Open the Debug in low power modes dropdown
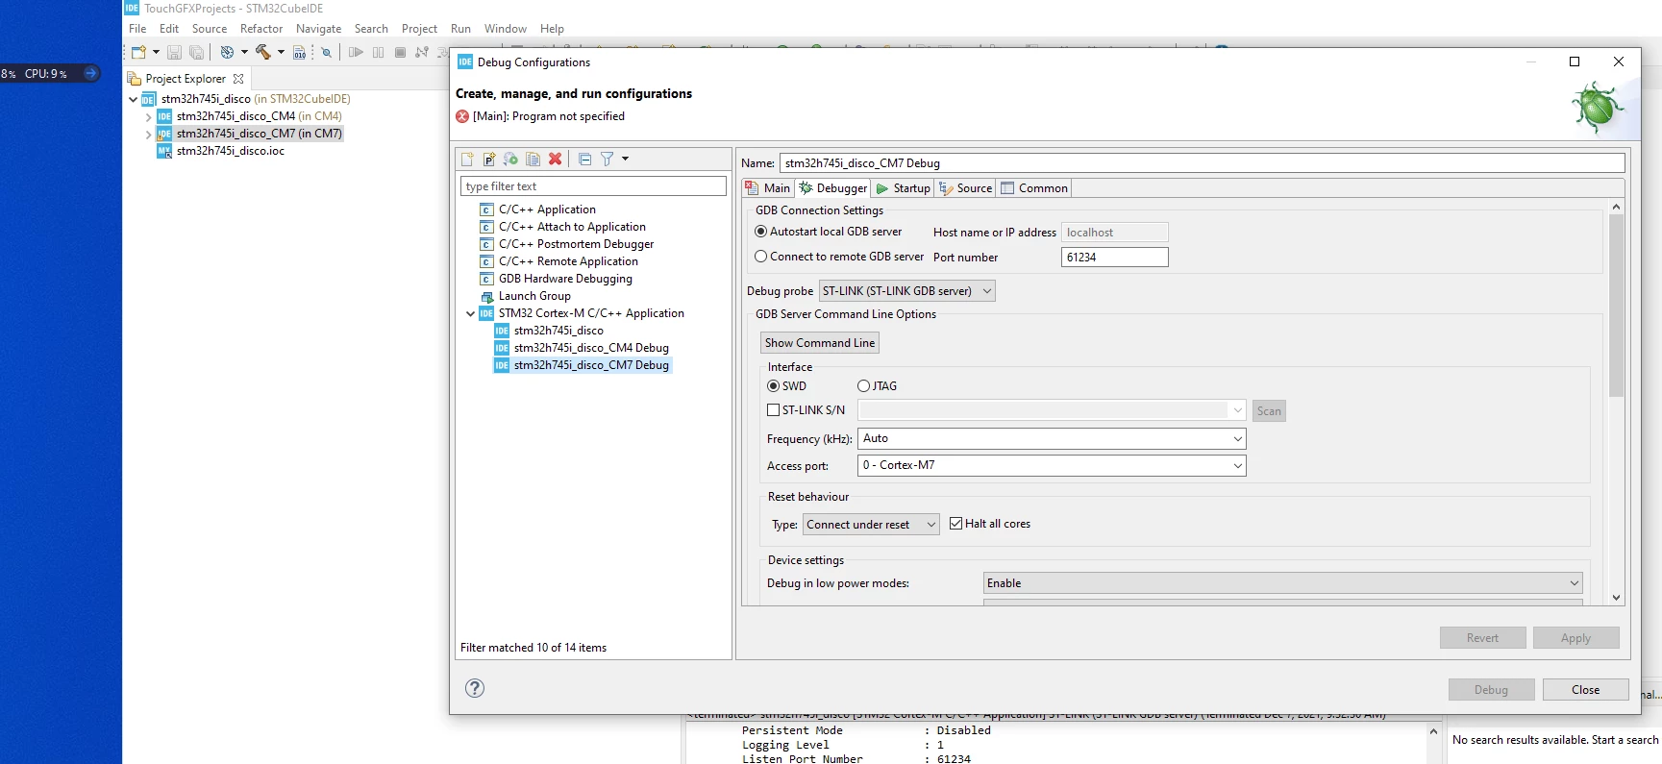Viewport: 1662px width, 764px height. [x=1282, y=583]
